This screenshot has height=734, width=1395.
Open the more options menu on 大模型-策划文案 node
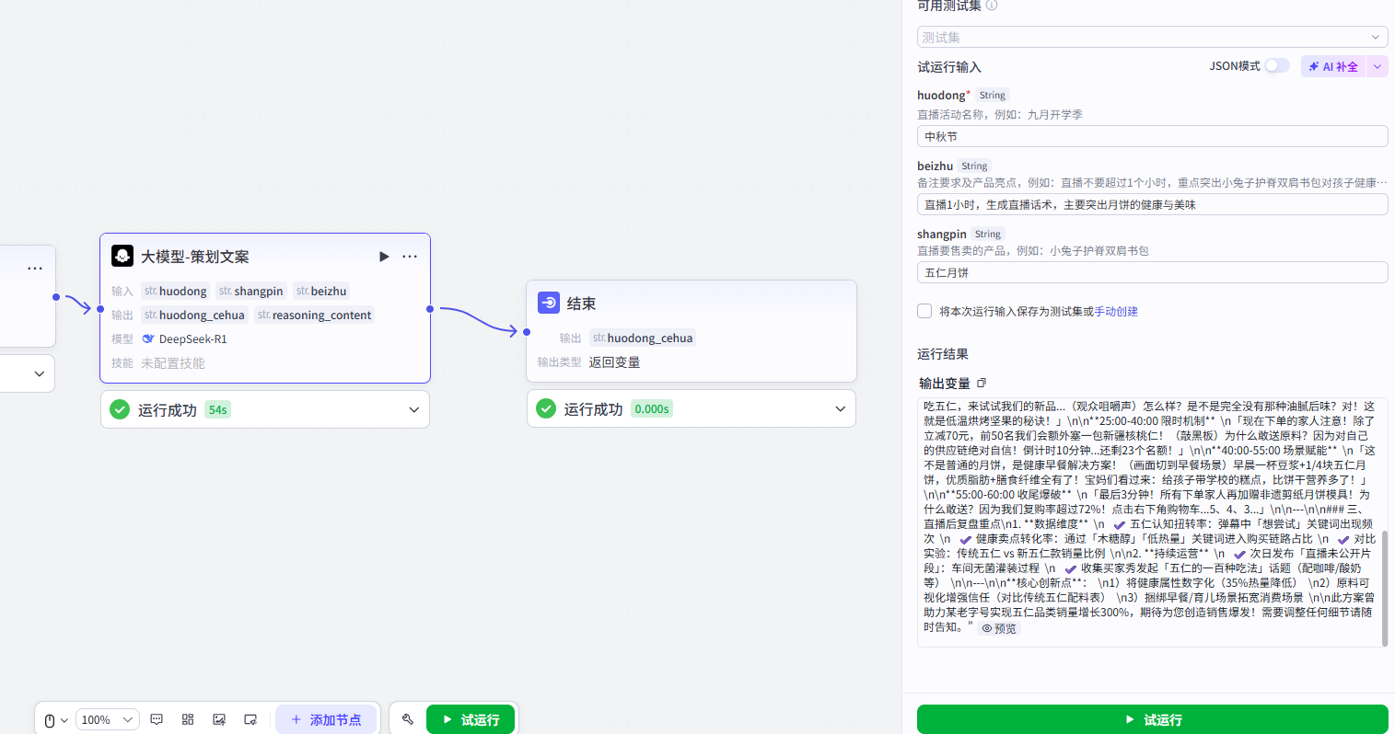tap(410, 257)
